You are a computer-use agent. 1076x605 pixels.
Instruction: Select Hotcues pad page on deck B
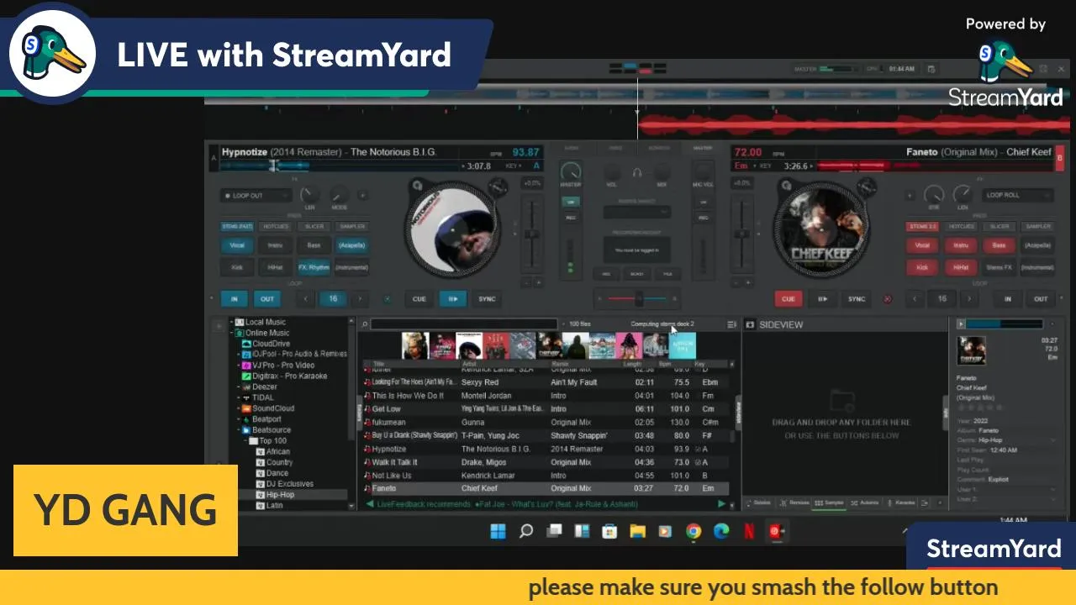[961, 226]
